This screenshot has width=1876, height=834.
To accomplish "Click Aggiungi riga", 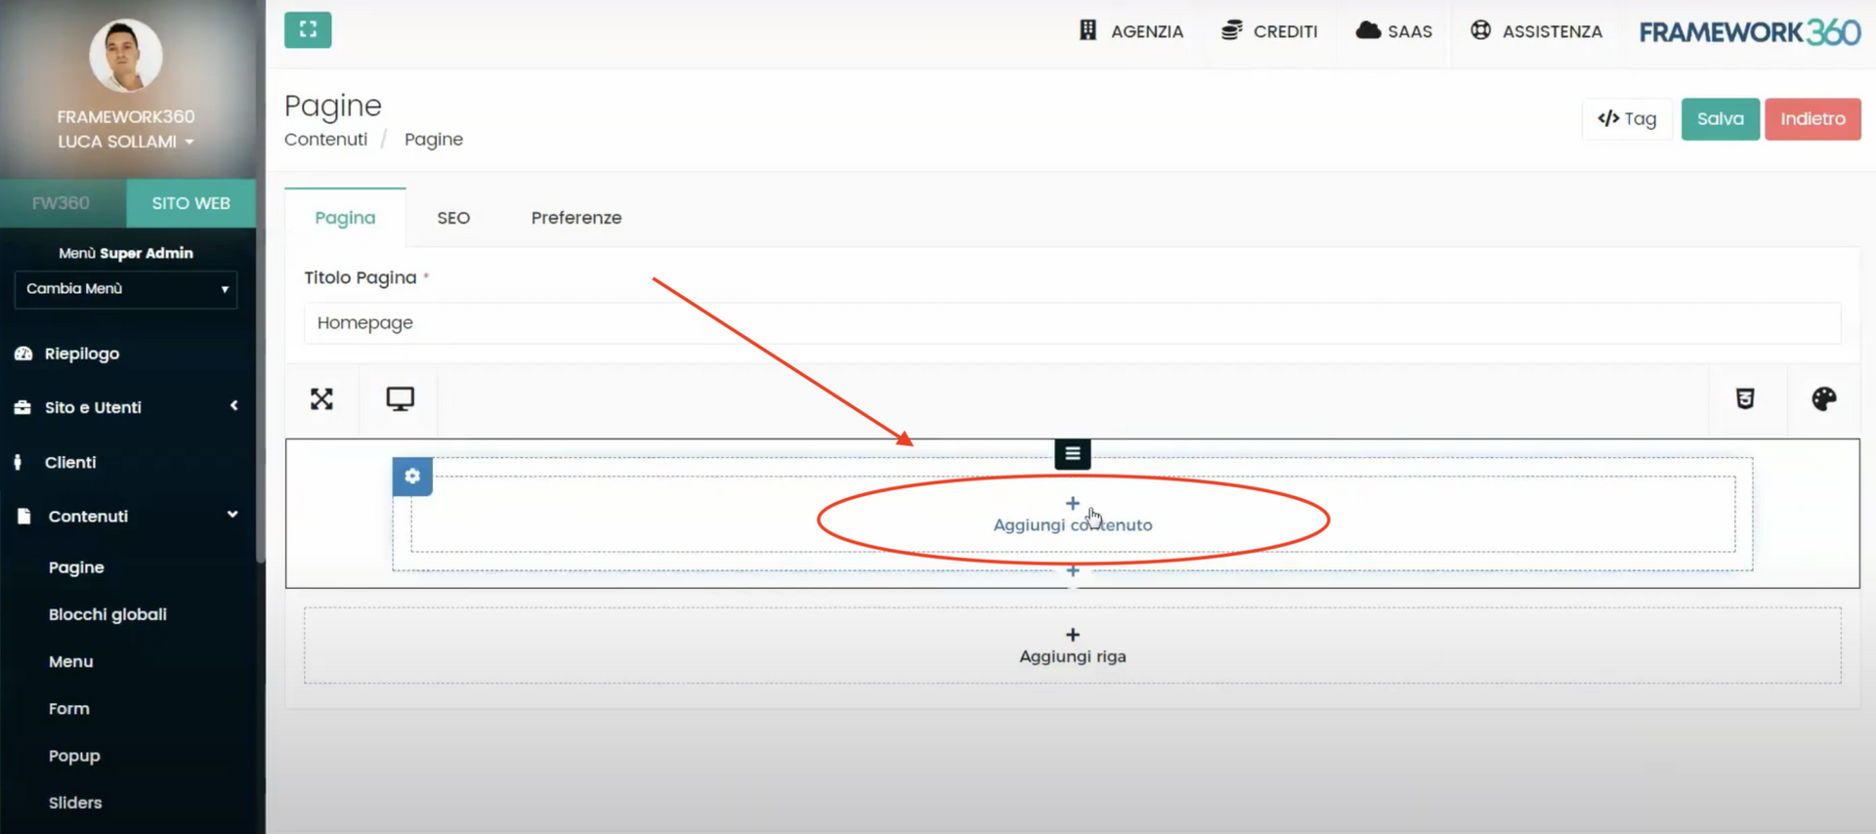I will coord(1072,646).
